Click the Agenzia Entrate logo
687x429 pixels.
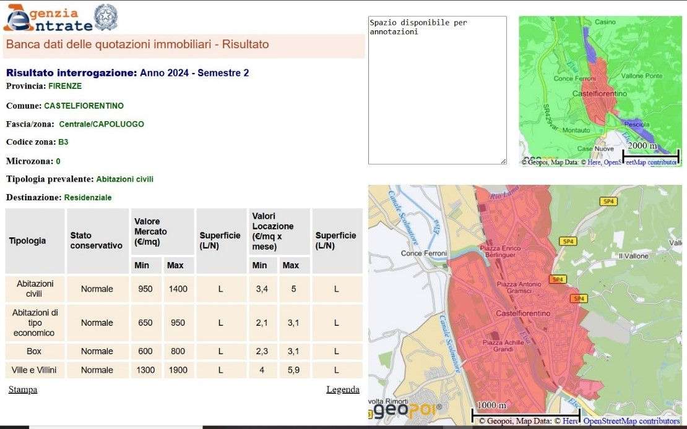(x=47, y=18)
